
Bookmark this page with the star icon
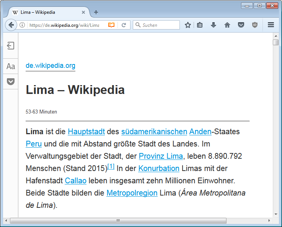tap(188, 25)
